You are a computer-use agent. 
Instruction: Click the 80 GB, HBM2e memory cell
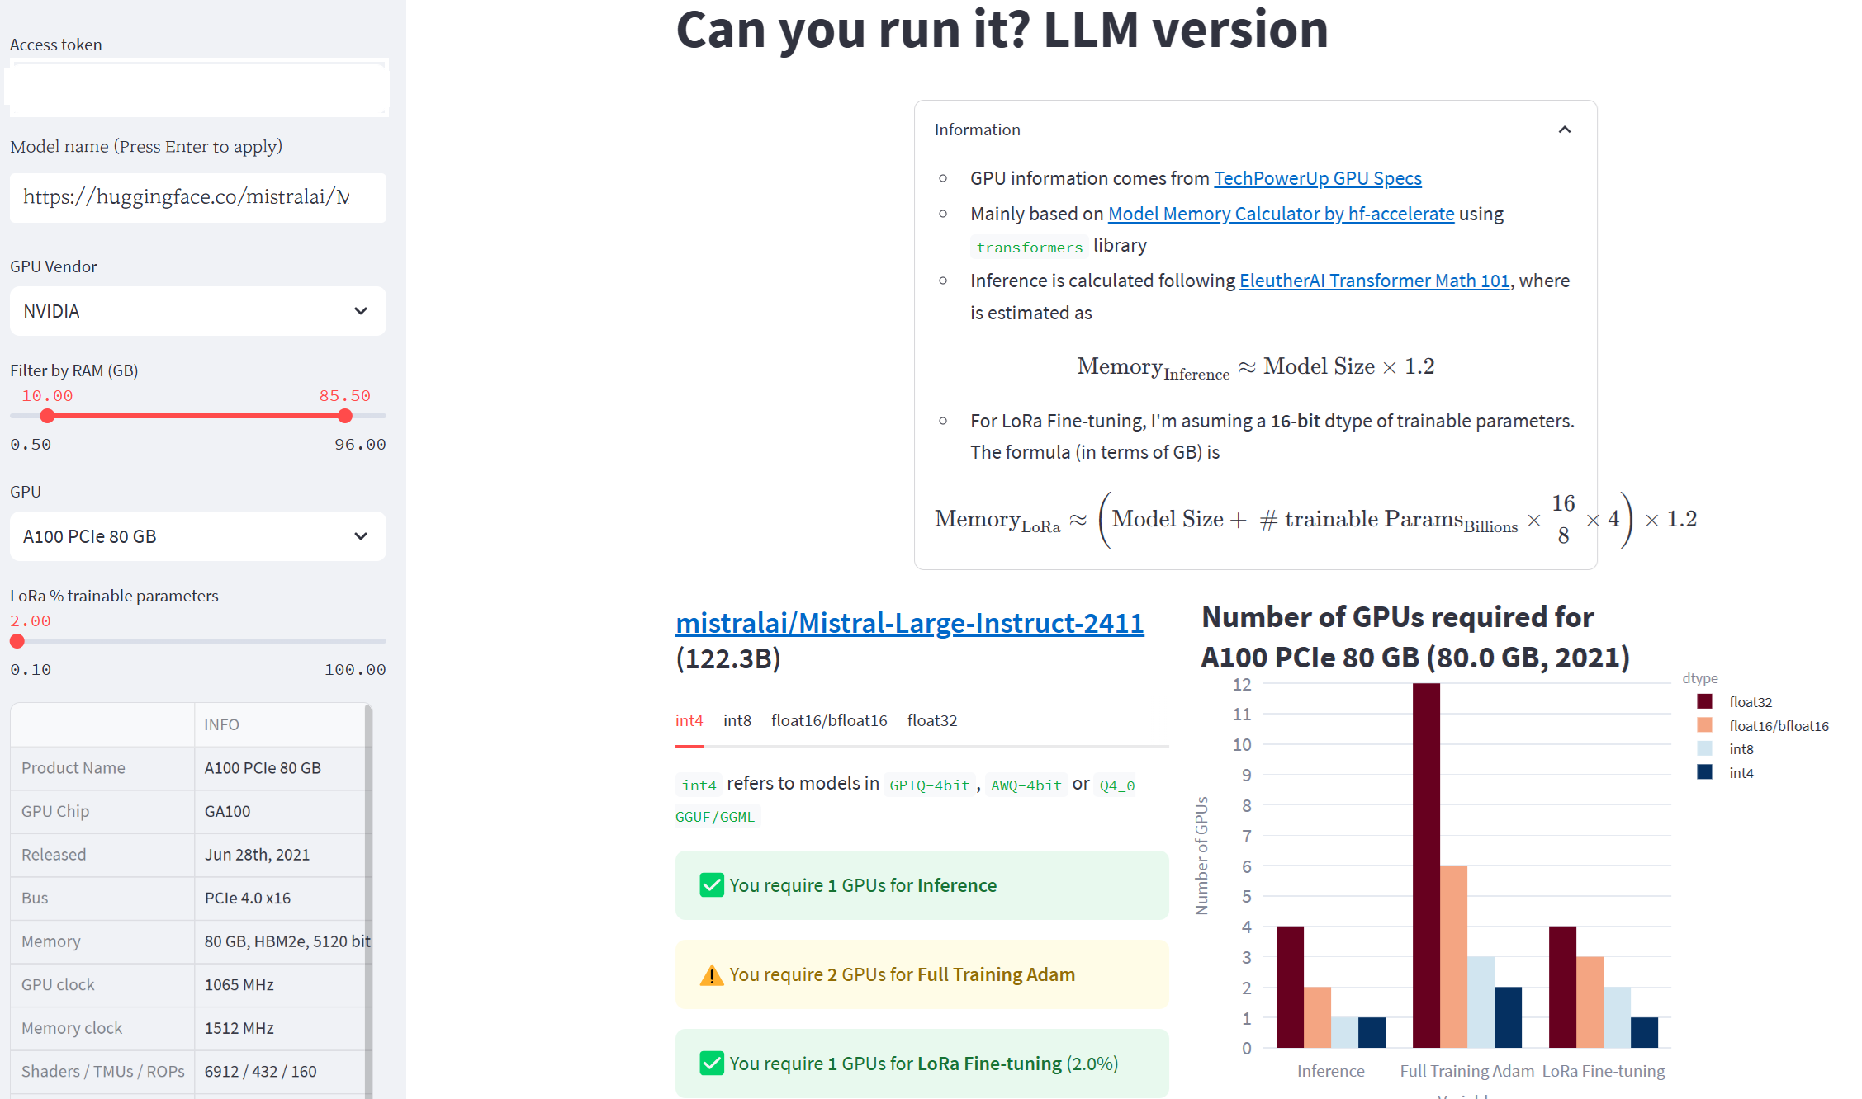[282, 941]
